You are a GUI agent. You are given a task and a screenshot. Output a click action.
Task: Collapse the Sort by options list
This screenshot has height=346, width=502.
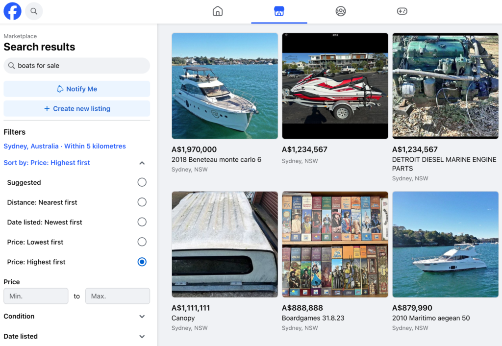pyautogui.click(x=142, y=163)
